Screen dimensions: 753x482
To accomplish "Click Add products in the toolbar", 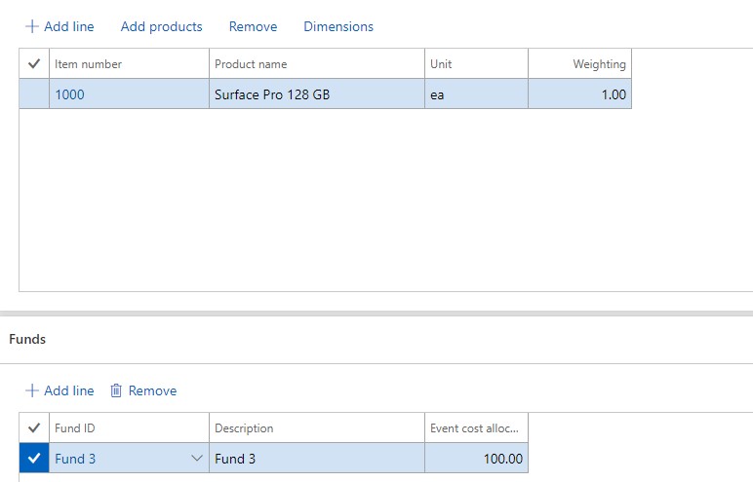I will (x=161, y=26).
